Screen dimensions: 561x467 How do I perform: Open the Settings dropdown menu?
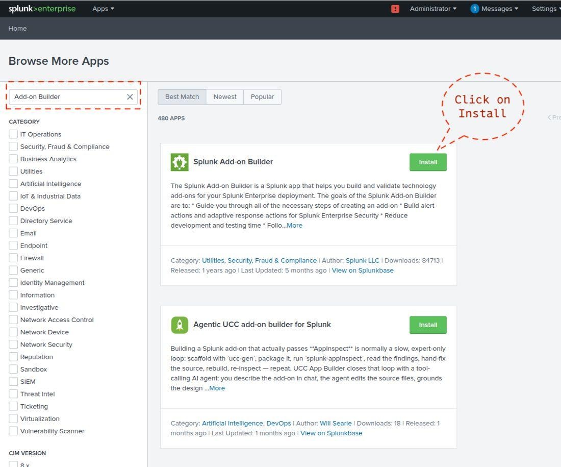pyautogui.click(x=546, y=9)
